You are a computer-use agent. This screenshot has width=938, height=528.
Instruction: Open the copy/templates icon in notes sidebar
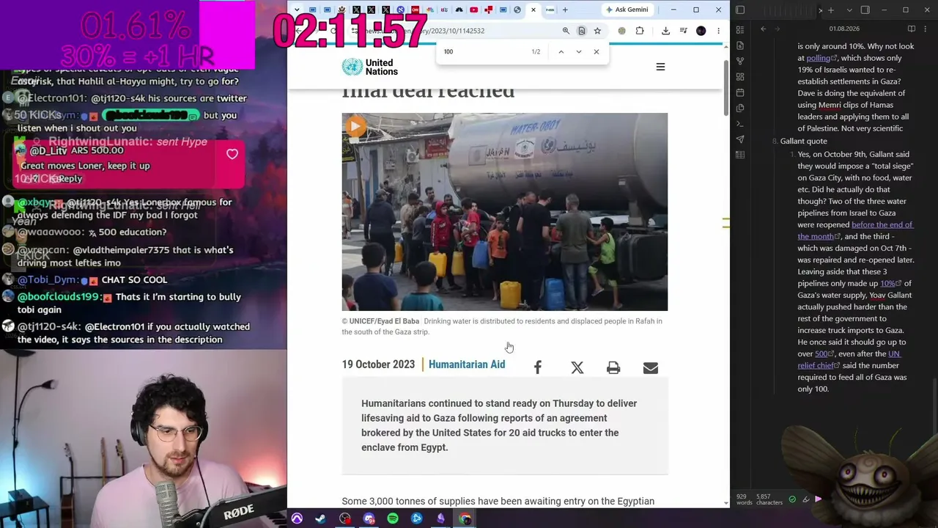[x=740, y=109]
